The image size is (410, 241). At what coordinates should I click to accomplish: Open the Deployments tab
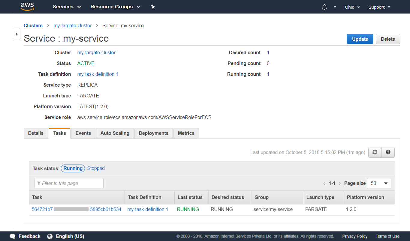154,133
